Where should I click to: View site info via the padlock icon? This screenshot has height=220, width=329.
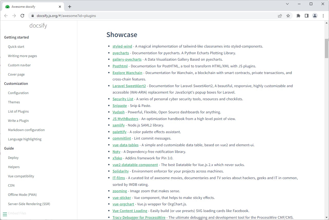32,16
